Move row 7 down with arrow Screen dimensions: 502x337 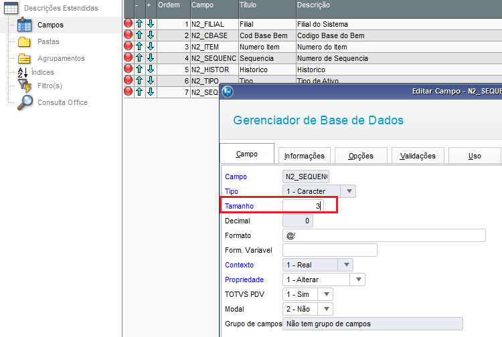pyautogui.click(x=151, y=92)
